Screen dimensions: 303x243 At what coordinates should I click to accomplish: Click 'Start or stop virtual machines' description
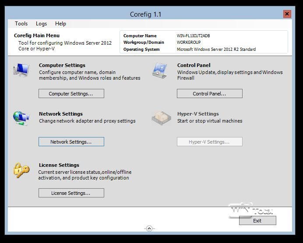(210, 121)
